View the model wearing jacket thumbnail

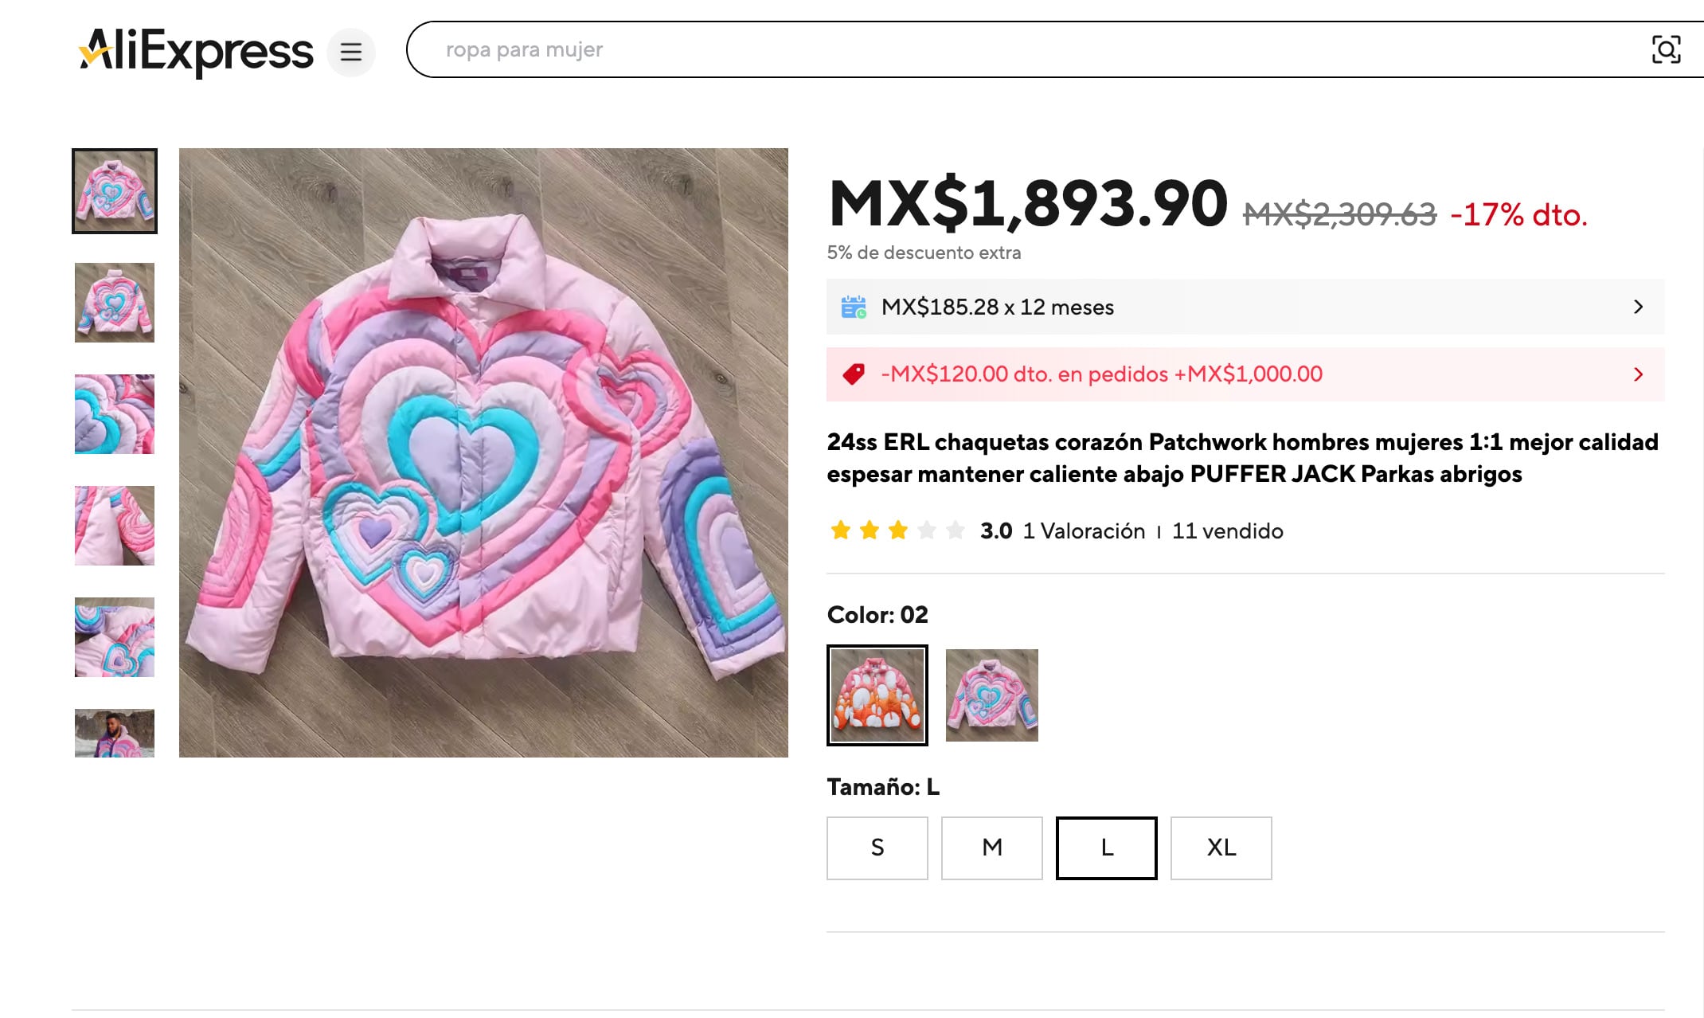[x=115, y=733]
